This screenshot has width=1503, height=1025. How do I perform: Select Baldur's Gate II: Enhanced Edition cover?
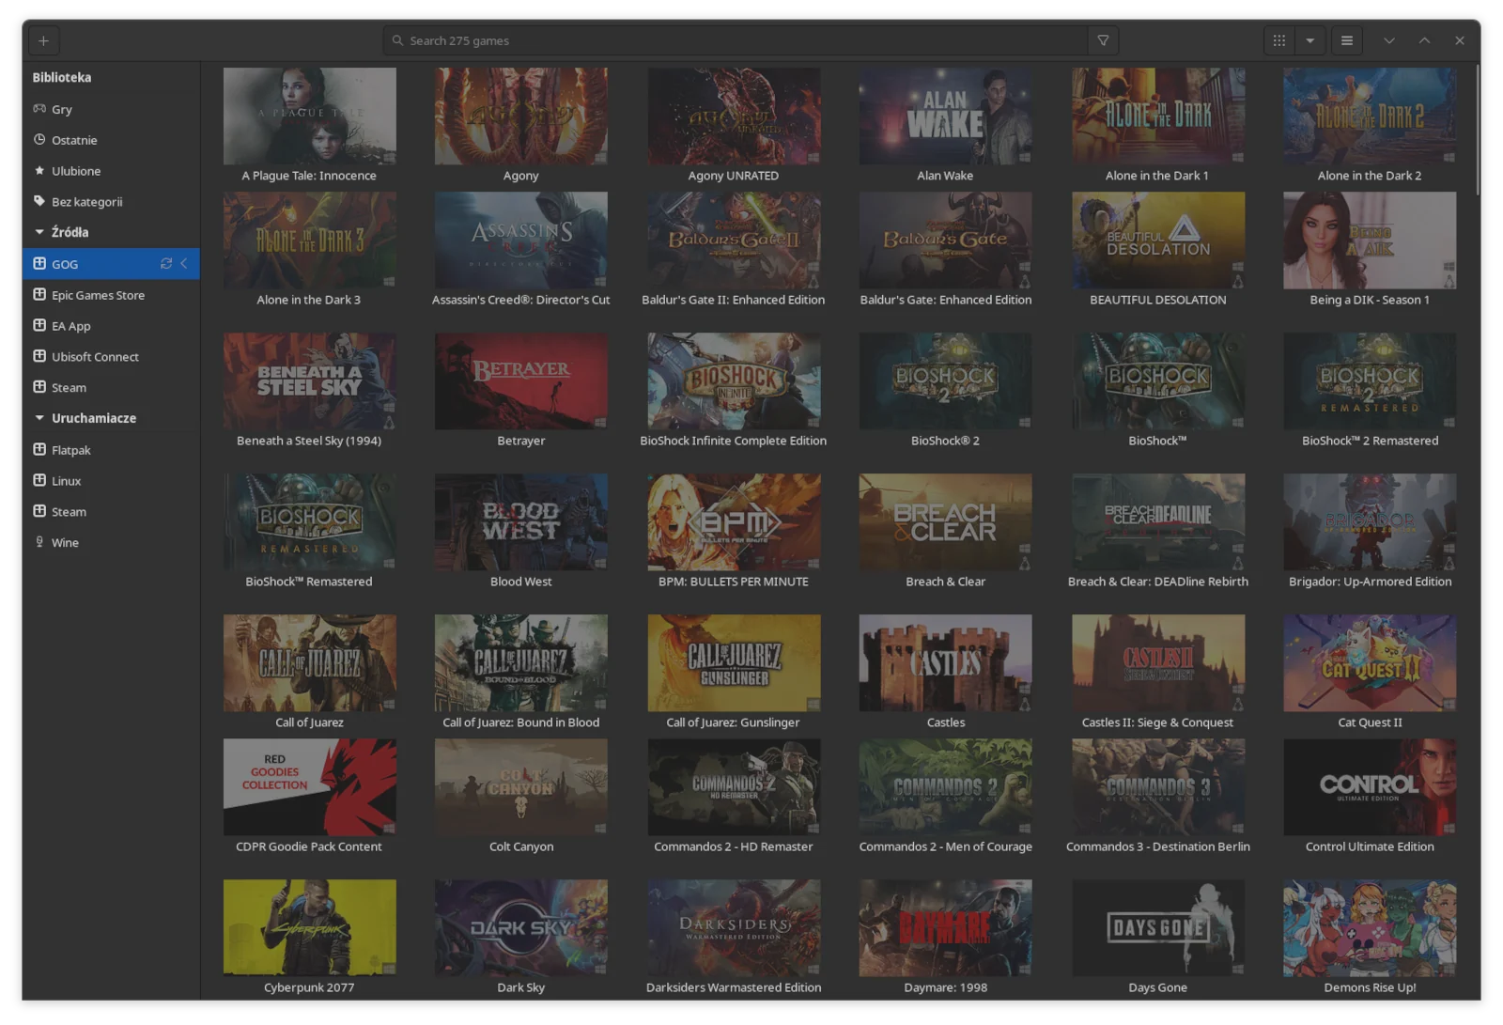[x=734, y=241]
